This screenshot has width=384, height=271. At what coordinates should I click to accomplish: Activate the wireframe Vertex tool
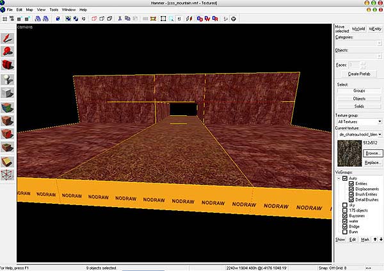point(8,175)
